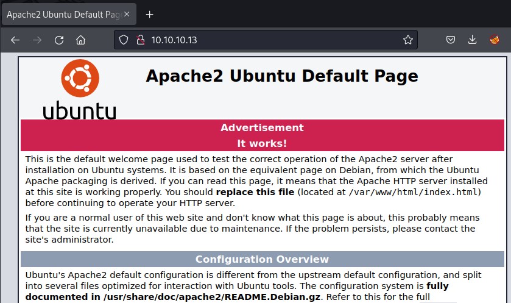Go back to the previous page

click(x=15, y=40)
